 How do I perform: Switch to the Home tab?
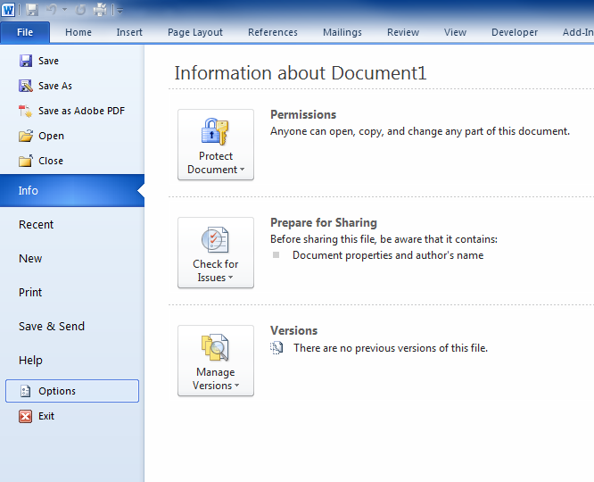[x=78, y=32]
